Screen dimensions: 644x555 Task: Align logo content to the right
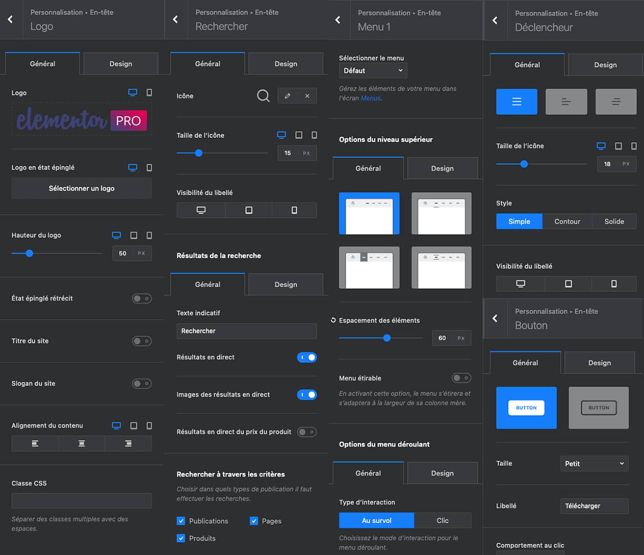point(128,443)
